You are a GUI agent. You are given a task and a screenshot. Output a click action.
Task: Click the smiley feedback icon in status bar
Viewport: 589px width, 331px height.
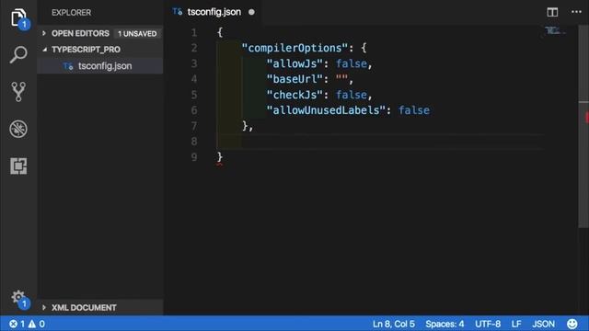[572, 324]
